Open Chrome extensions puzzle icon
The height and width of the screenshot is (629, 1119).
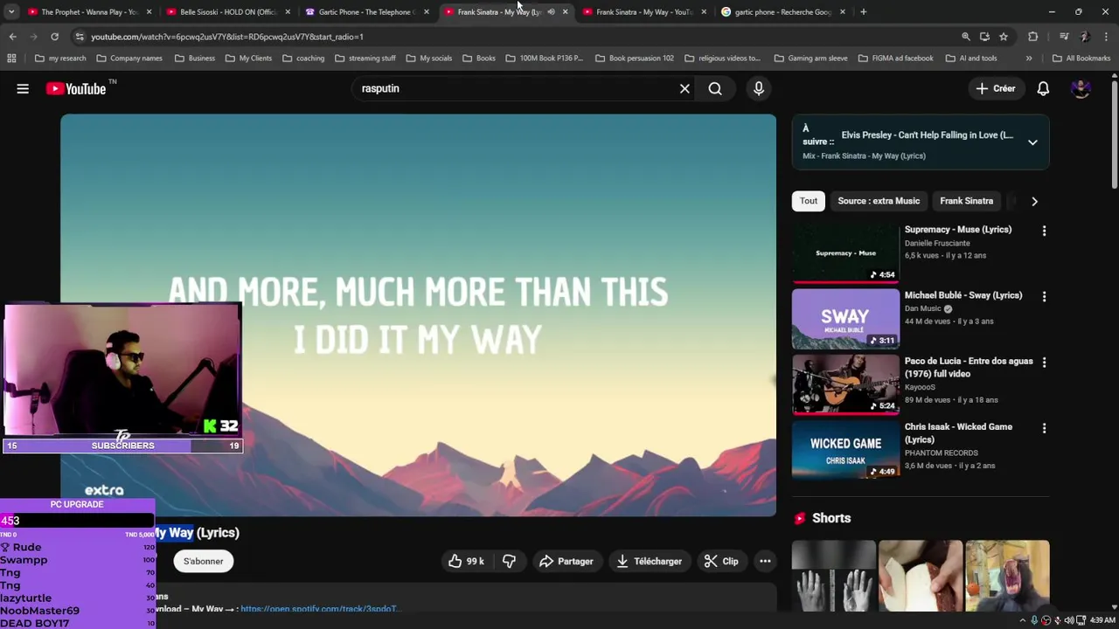coord(1032,37)
